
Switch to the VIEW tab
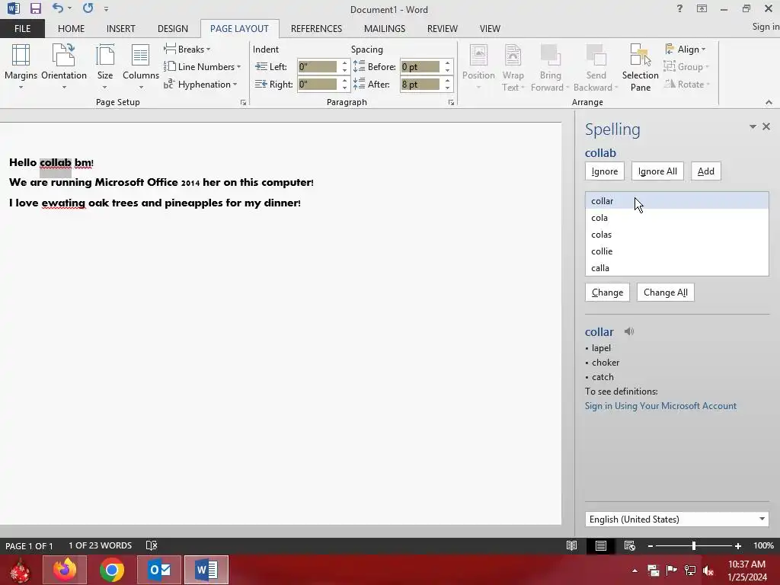(x=490, y=29)
